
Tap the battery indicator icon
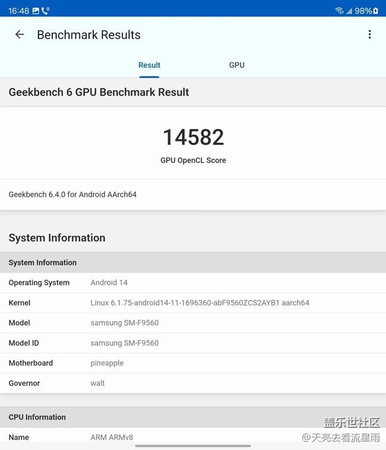coord(375,11)
